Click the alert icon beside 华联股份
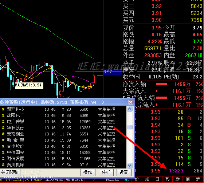Screen dimensions: 204x183 tap(3, 128)
